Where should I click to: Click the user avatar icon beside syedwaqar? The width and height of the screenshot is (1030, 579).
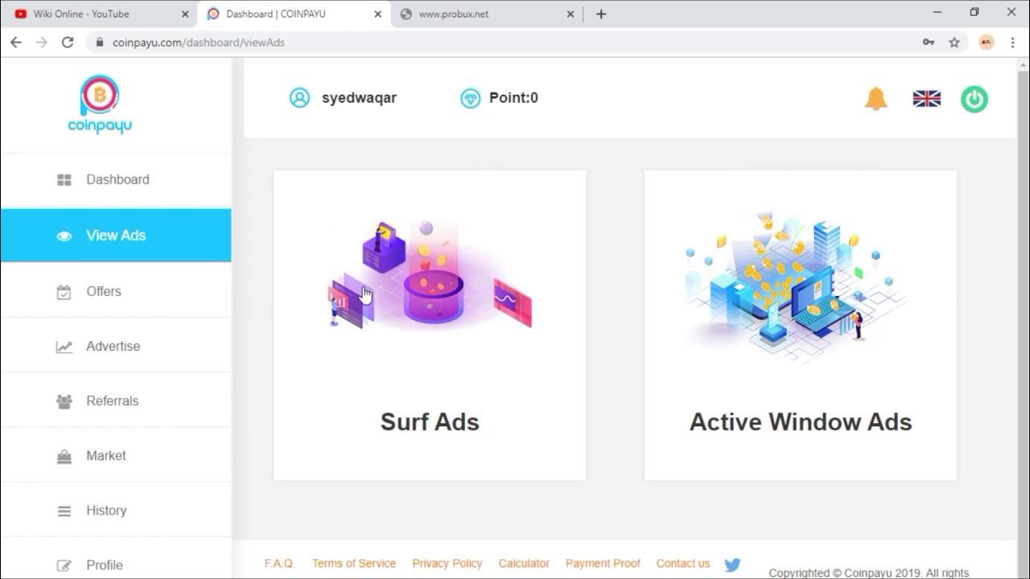299,98
